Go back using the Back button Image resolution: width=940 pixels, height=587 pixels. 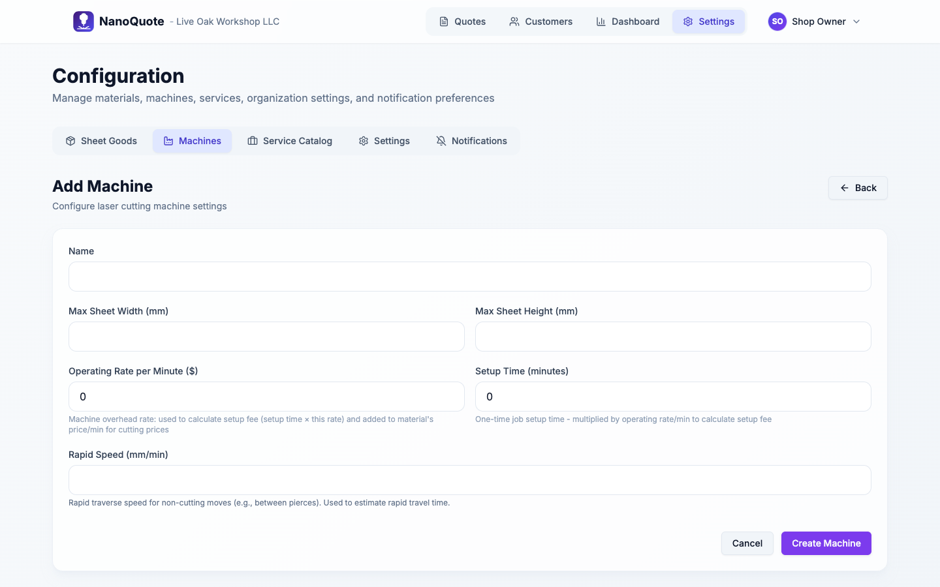point(857,188)
